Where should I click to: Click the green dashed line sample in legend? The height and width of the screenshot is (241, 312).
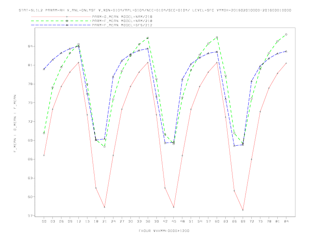pos(61,21)
